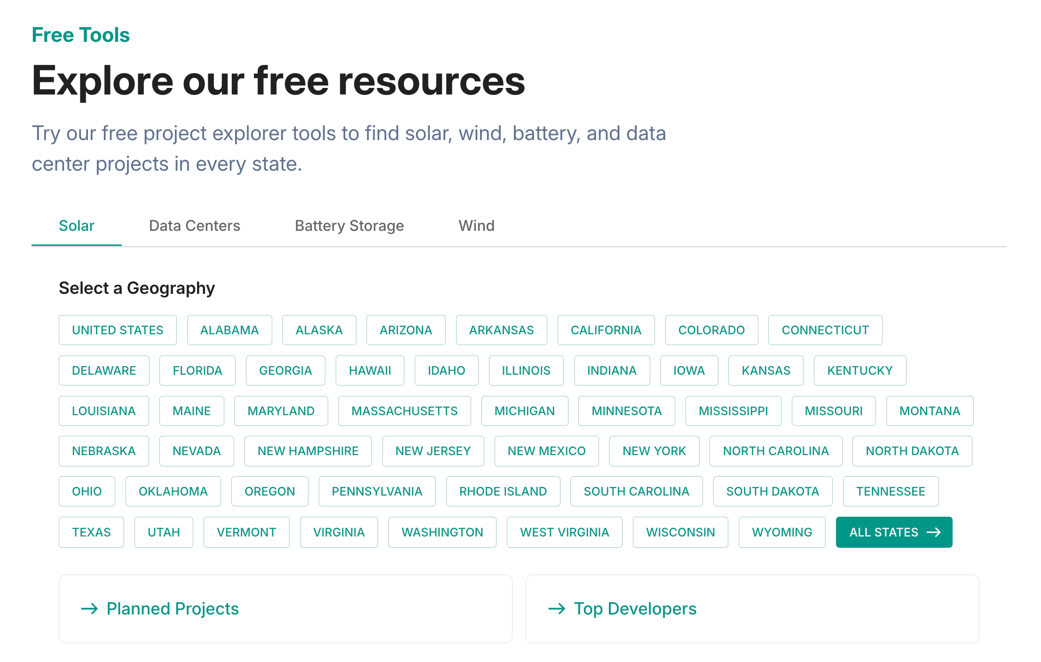
Task: Choose the RHODE ISLAND state button
Action: tap(503, 491)
